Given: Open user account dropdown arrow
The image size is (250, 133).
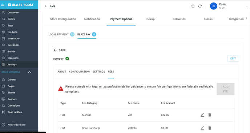Looking at the screenshot, I should 247,6.
